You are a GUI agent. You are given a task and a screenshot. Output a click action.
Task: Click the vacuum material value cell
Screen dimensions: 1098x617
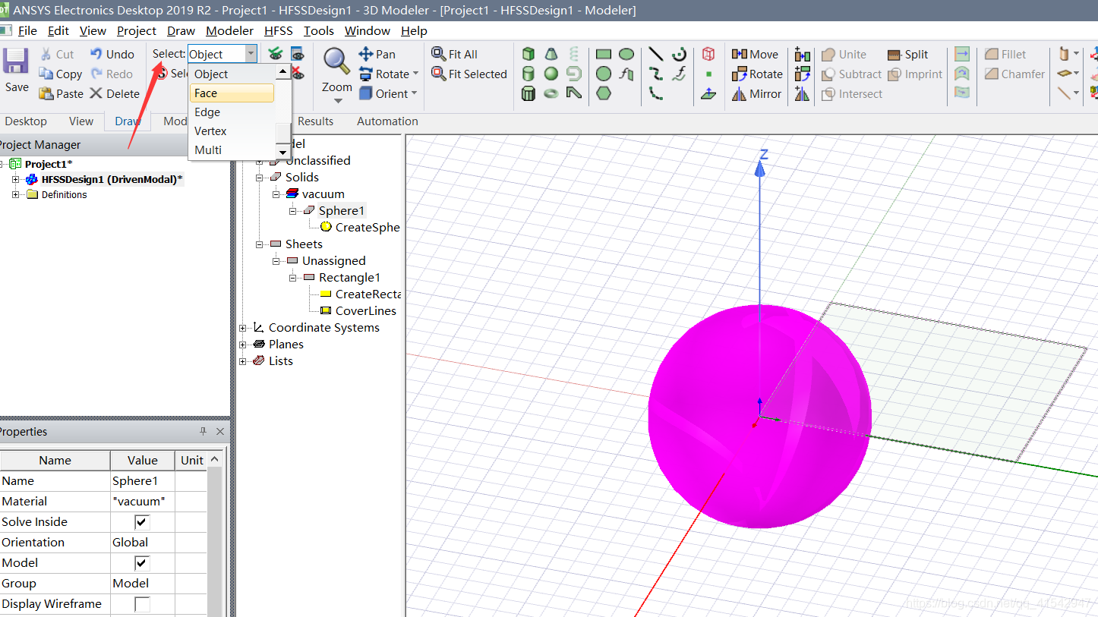pyautogui.click(x=143, y=502)
